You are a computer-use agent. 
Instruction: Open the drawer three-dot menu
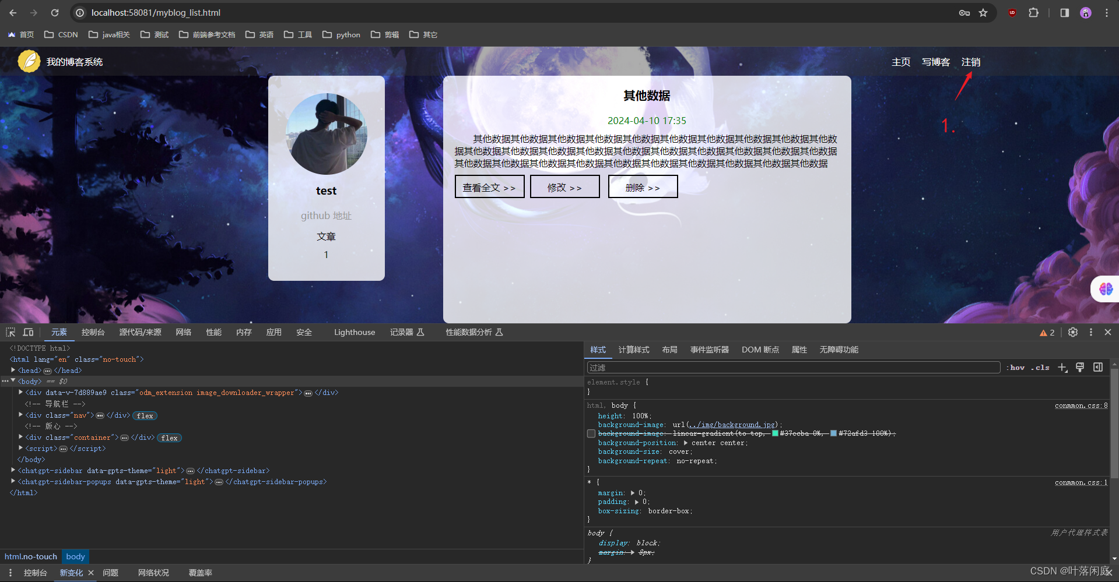[10, 573]
